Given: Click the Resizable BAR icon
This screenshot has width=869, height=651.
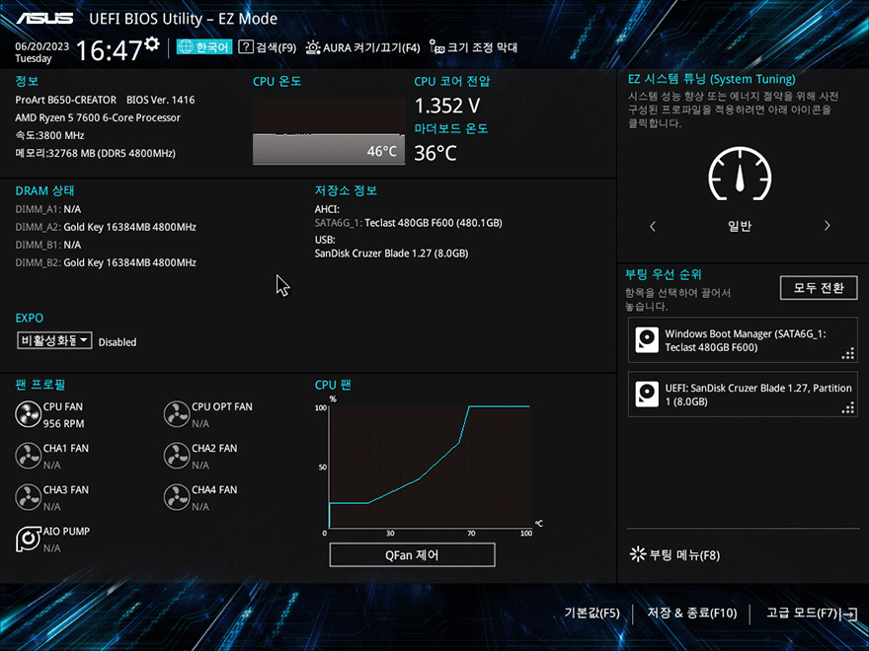Looking at the screenshot, I should (x=436, y=47).
